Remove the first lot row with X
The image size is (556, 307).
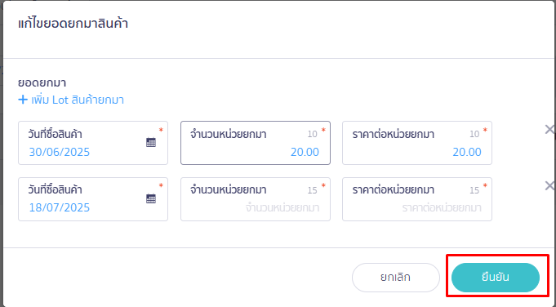[549, 129]
